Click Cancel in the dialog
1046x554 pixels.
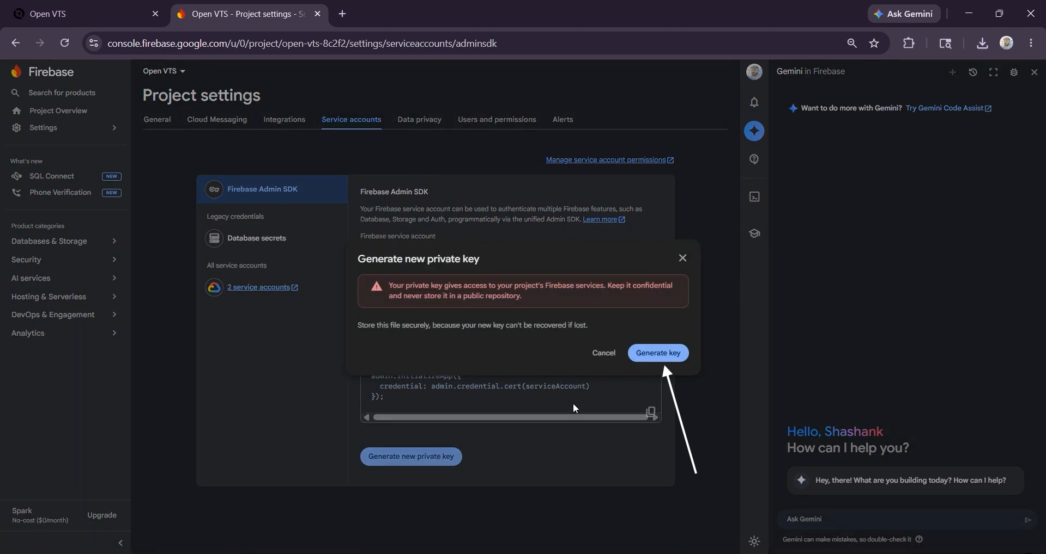coord(603,353)
